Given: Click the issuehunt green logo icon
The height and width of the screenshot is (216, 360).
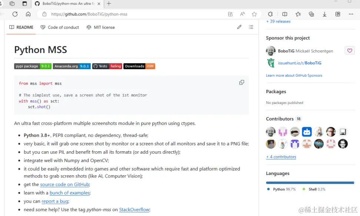Looking at the screenshot, I should click(x=271, y=63).
